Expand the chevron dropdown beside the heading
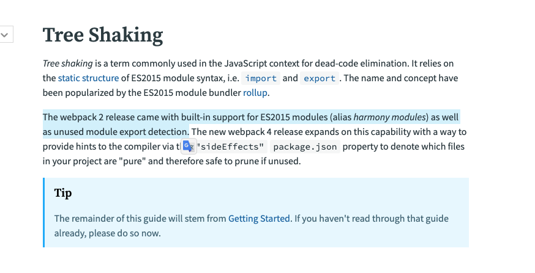 tap(5, 34)
